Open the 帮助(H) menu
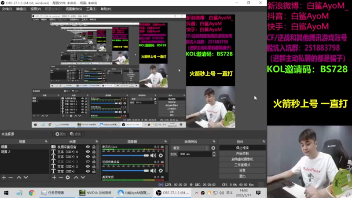The height and width of the screenshot is (198, 352). click(x=106, y=9)
